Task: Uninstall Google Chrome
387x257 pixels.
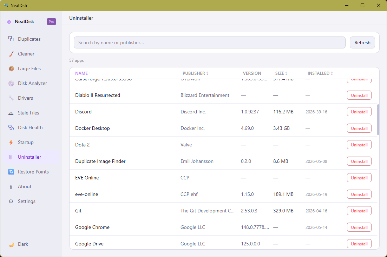Action: (x=359, y=228)
